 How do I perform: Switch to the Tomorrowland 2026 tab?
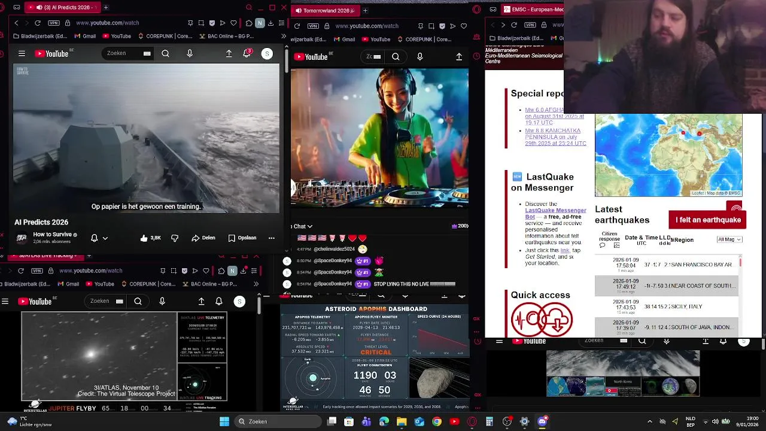pos(326,10)
